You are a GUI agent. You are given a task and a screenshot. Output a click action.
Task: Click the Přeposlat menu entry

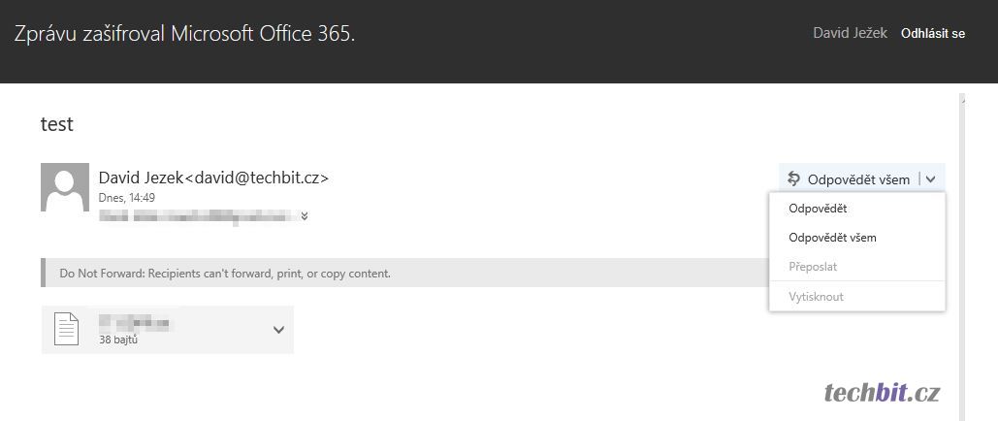coord(813,267)
